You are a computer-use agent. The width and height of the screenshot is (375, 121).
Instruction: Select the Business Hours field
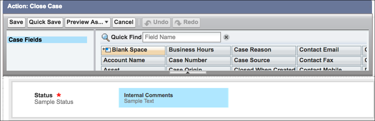point(199,50)
